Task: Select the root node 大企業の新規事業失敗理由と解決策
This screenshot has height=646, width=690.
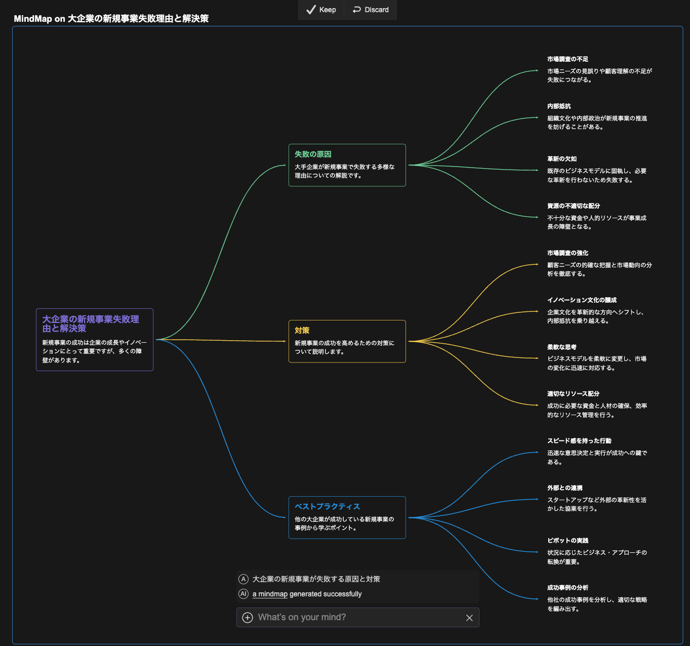Action: (94, 340)
